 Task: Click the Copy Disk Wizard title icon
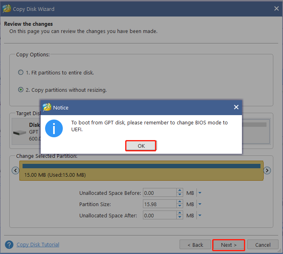pyautogui.click(x=7, y=8)
